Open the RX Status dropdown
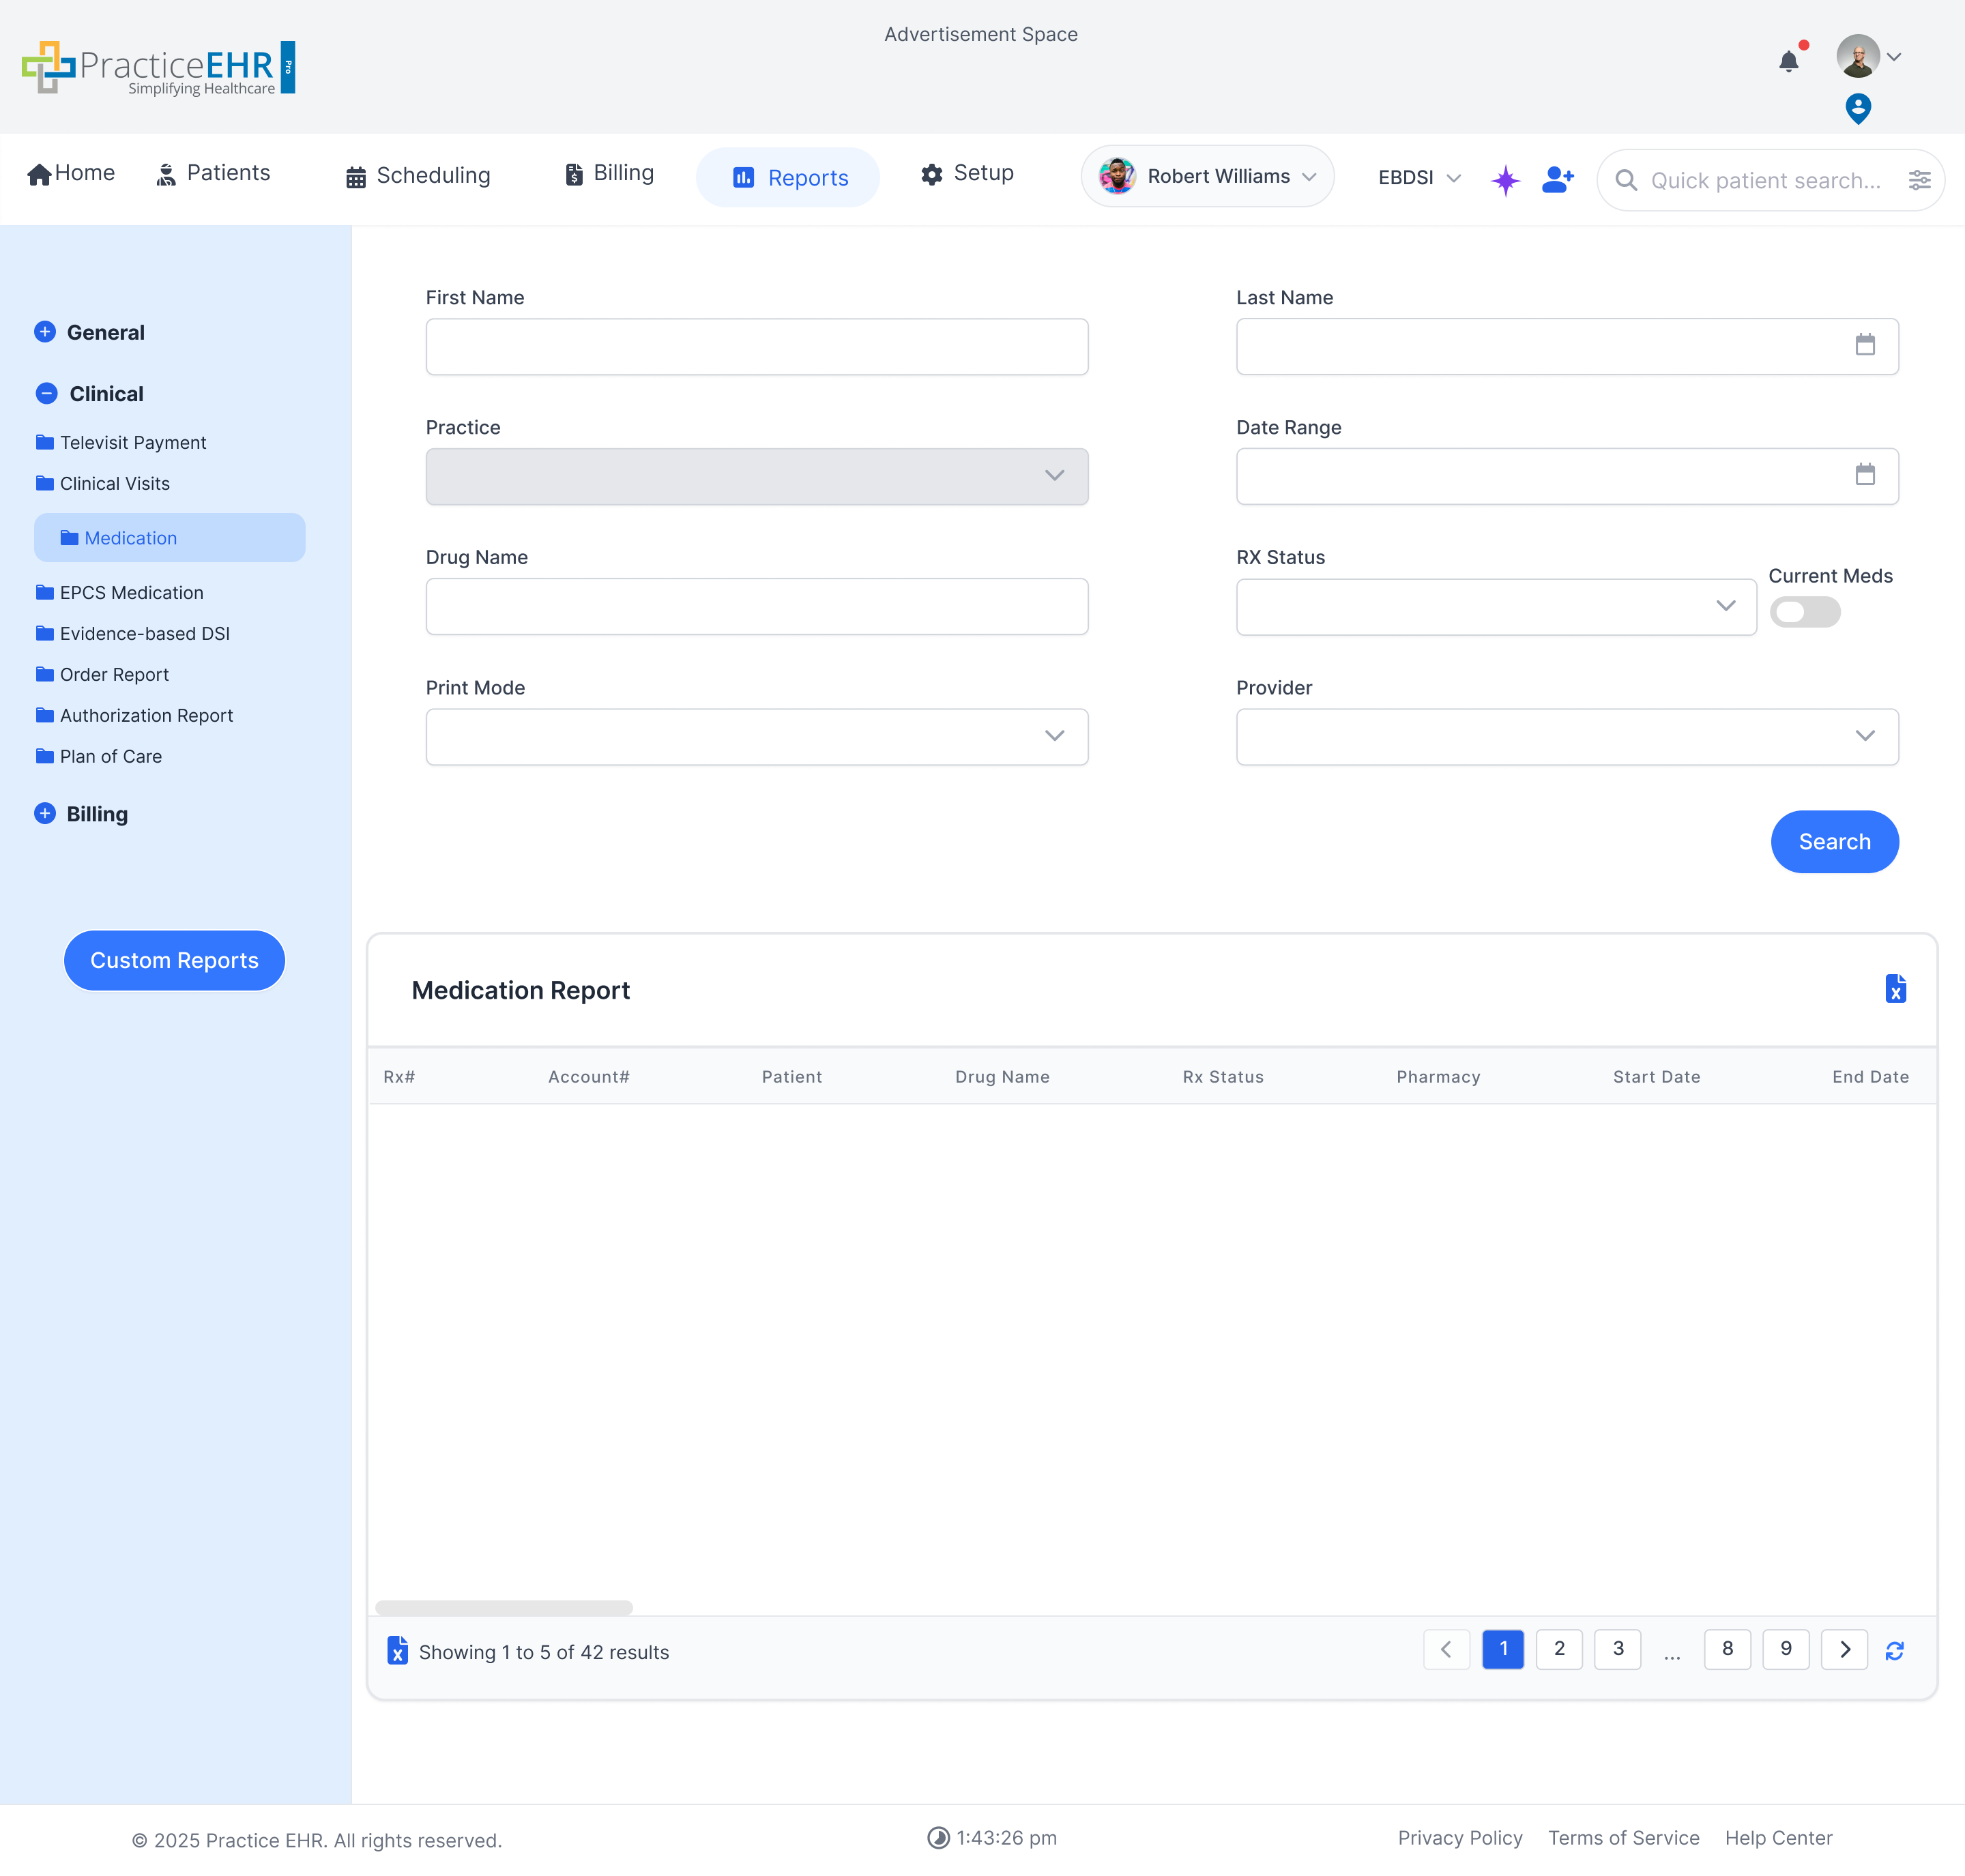Screen dimensions: 1965x1876 [1495, 606]
